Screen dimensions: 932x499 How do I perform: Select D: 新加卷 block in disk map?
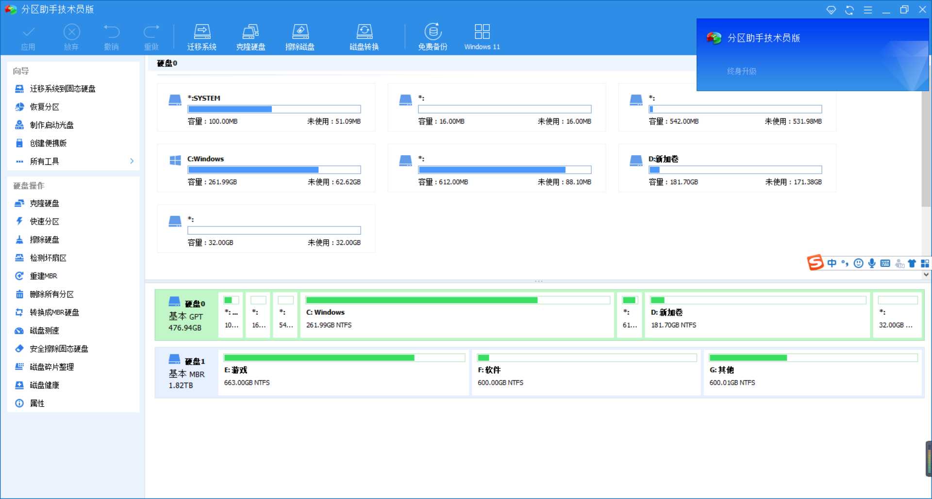758,315
